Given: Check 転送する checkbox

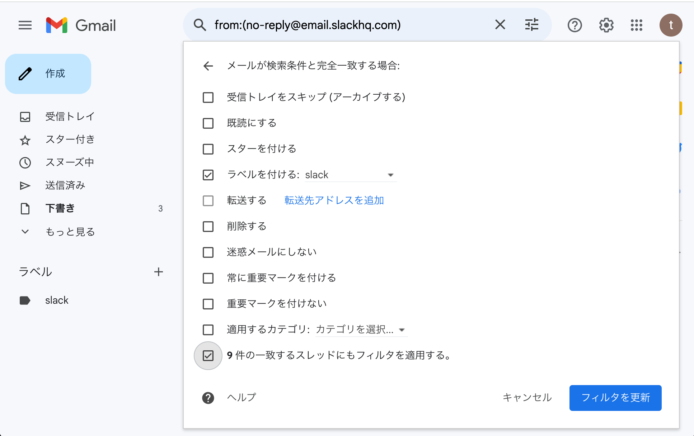Looking at the screenshot, I should (208, 201).
